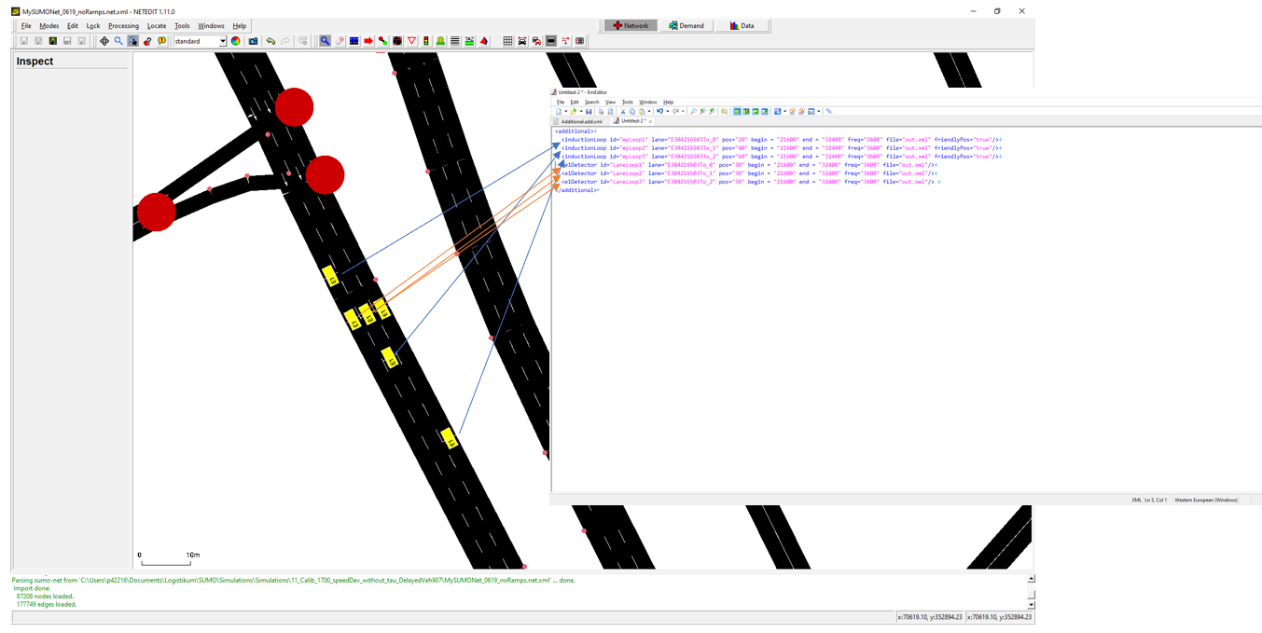This screenshot has height=633, width=1262.
Task: Open EmEditor Open file dropdown arrow
Action: pos(581,112)
